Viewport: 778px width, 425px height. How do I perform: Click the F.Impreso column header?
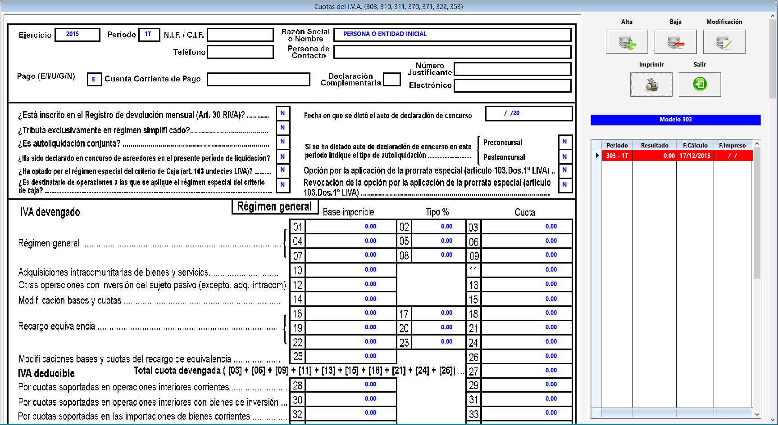[733, 145]
